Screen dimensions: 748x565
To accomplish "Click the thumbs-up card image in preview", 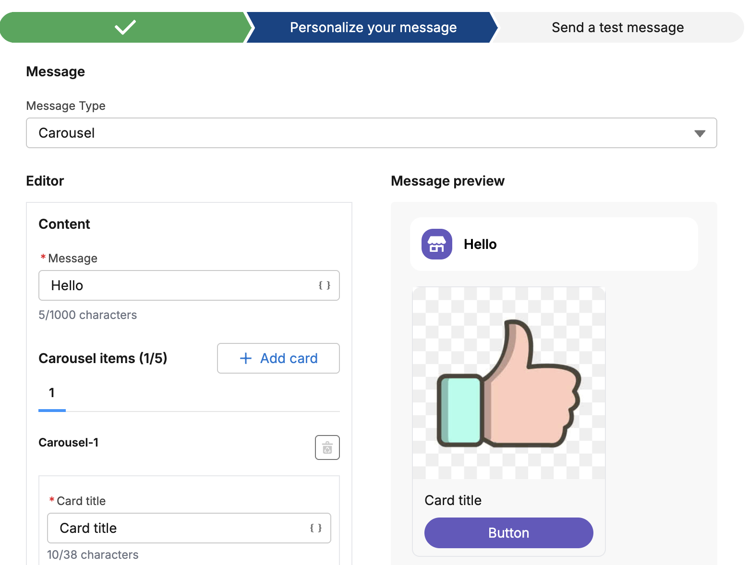I will click(x=508, y=384).
